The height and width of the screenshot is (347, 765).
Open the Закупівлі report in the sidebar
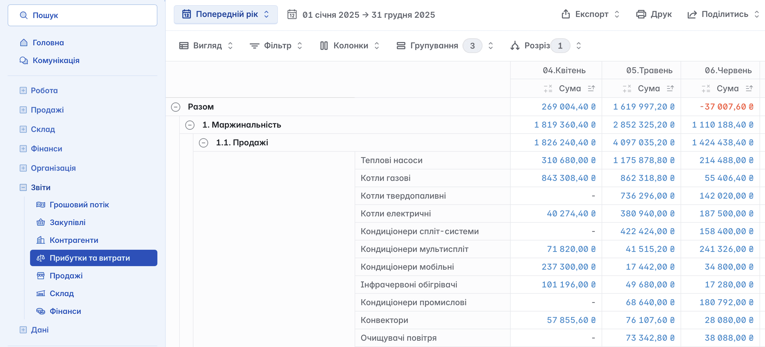[x=67, y=222]
